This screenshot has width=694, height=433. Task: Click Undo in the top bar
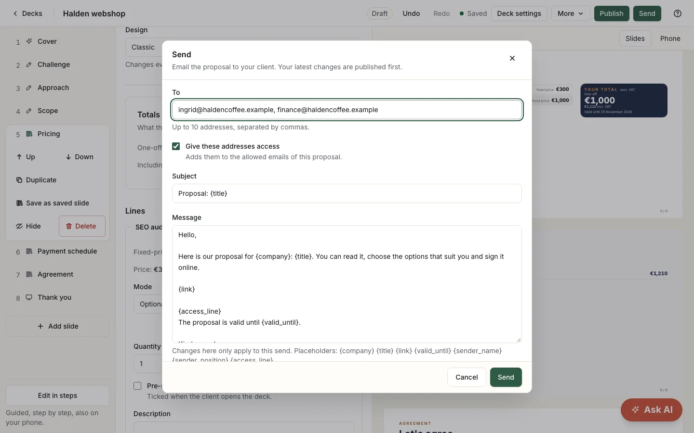411,13
